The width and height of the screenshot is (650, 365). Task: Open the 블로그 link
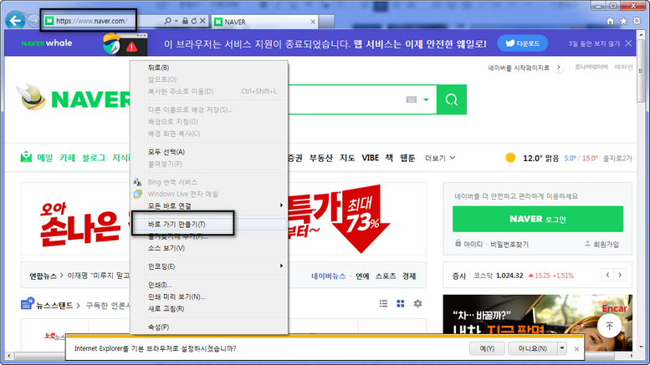(x=94, y=158)
